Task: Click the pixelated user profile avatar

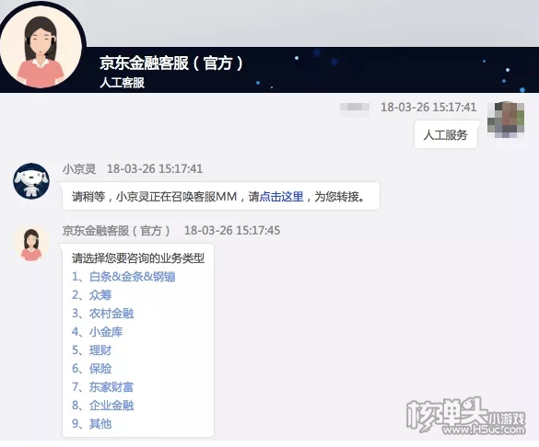Action: pos(506,120)
